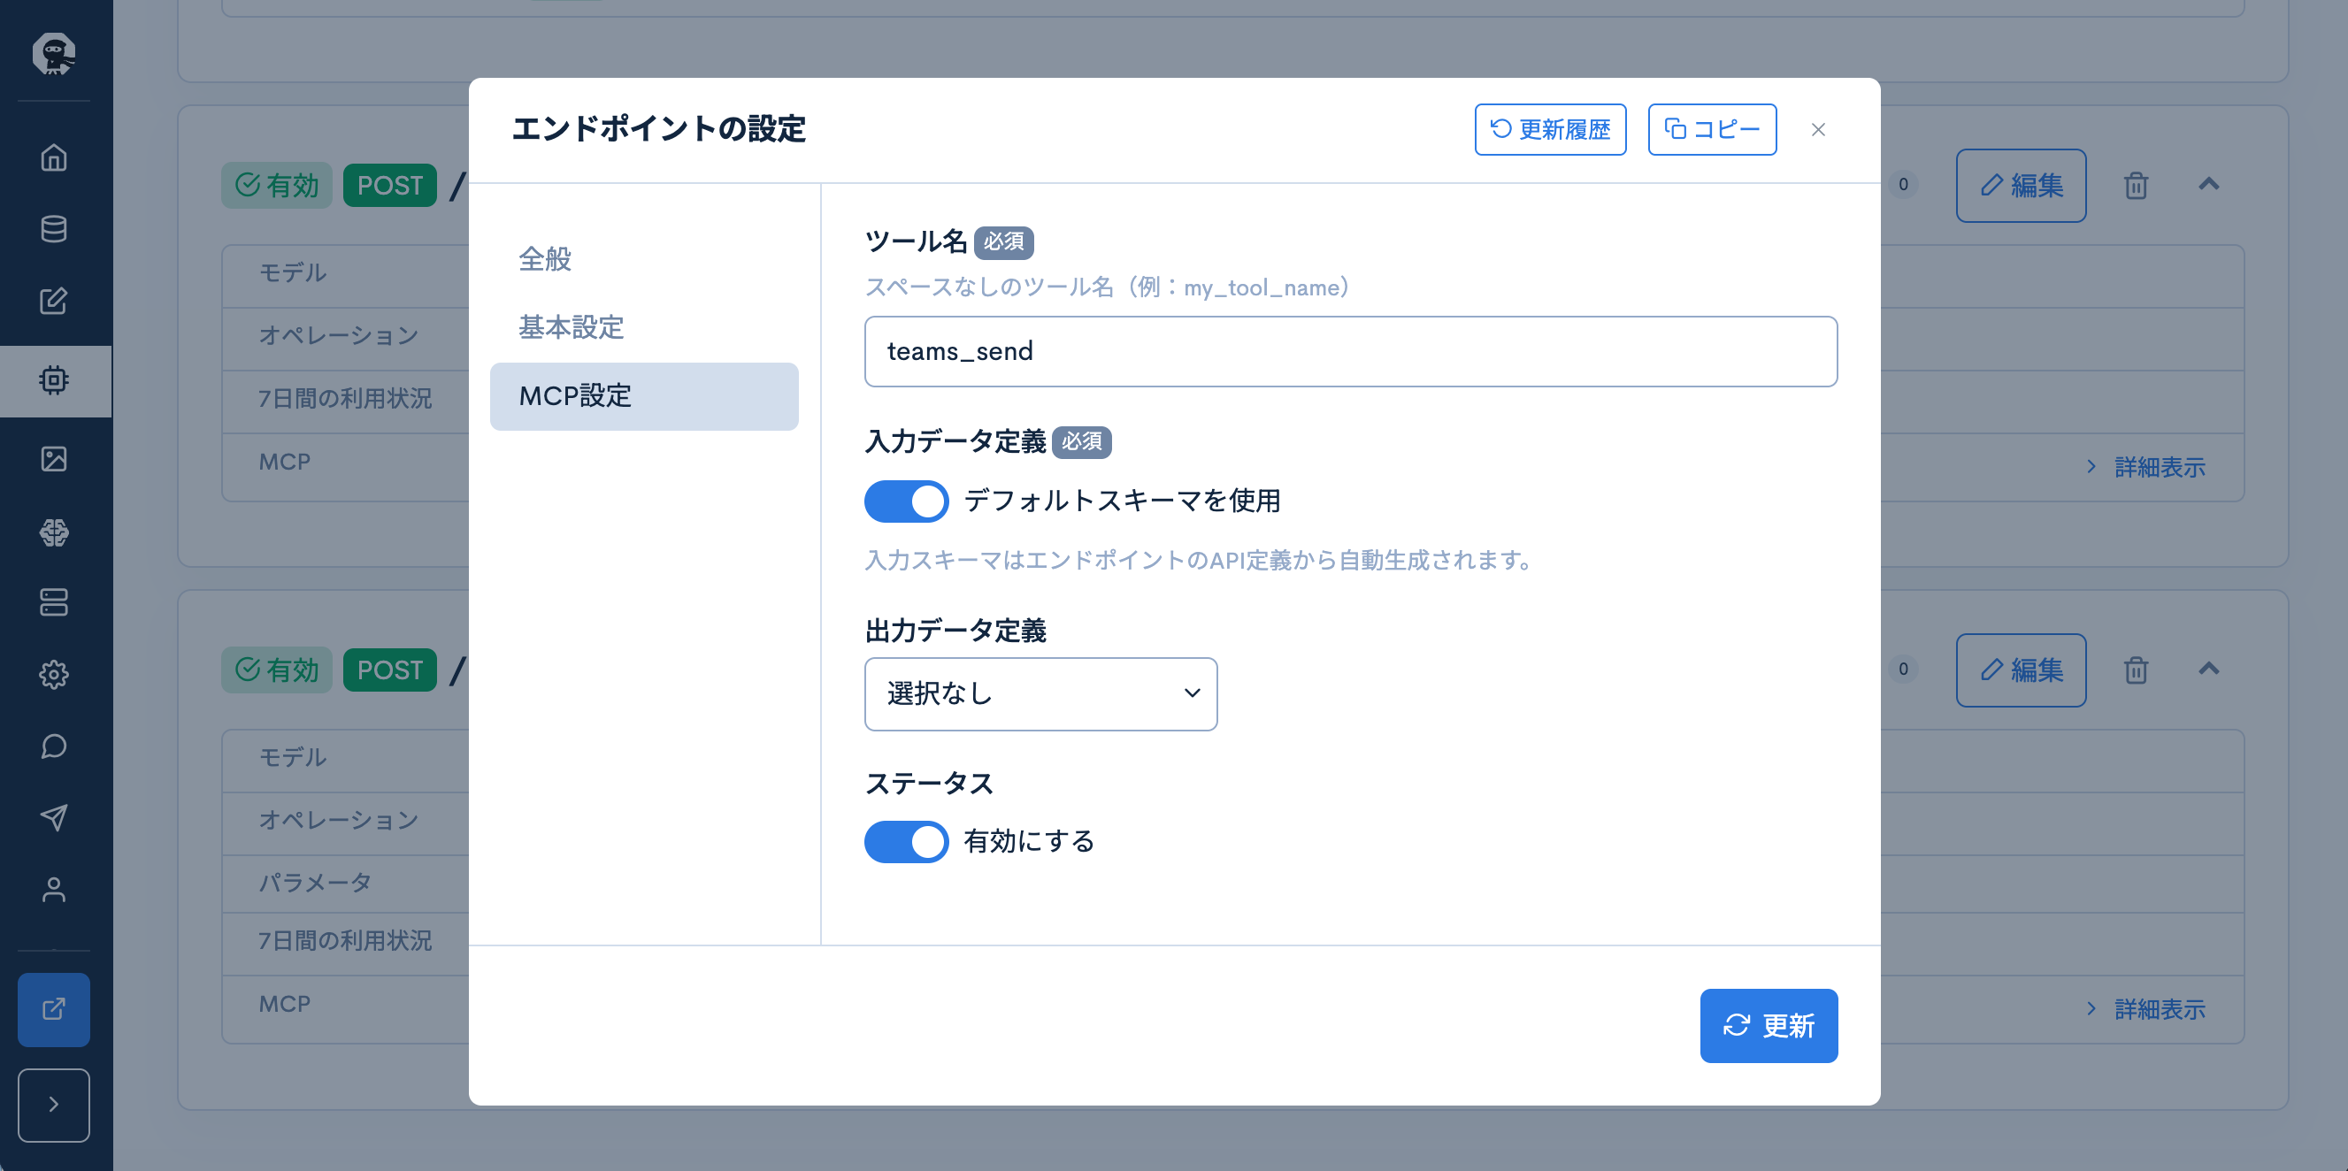This screenshot has height=1171, width=2348.
Task: Switch to the 基本設定 tab
Action: [x=643, y=327]
